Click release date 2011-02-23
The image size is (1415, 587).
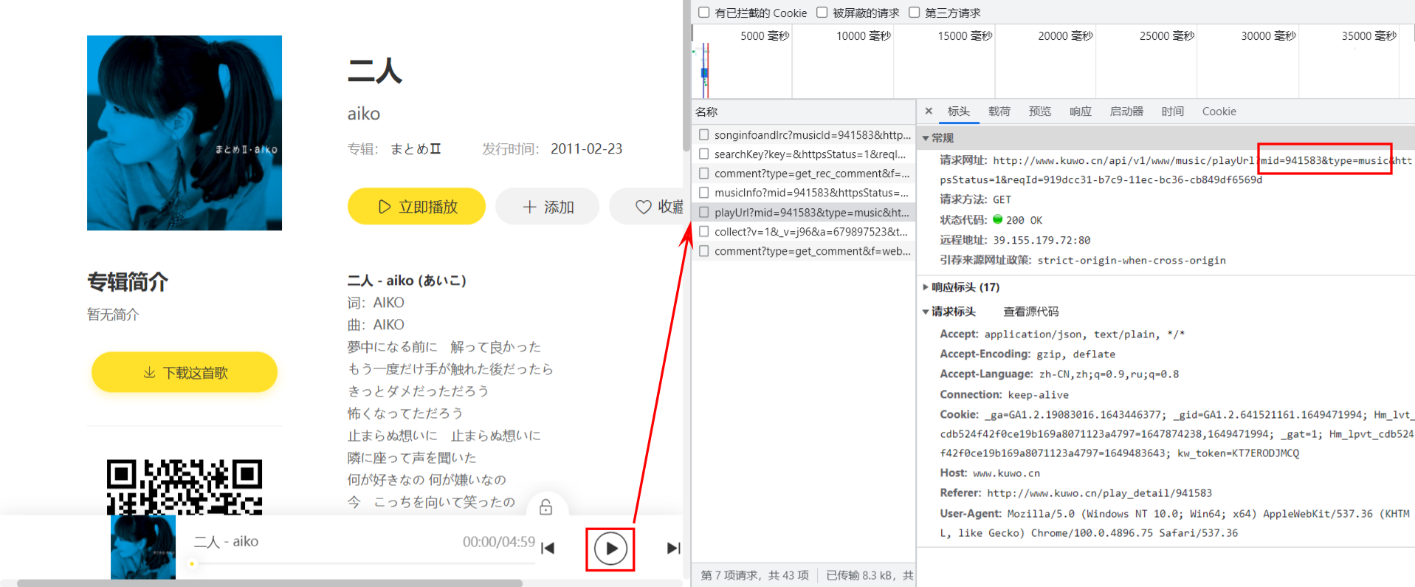pos(586,148)
